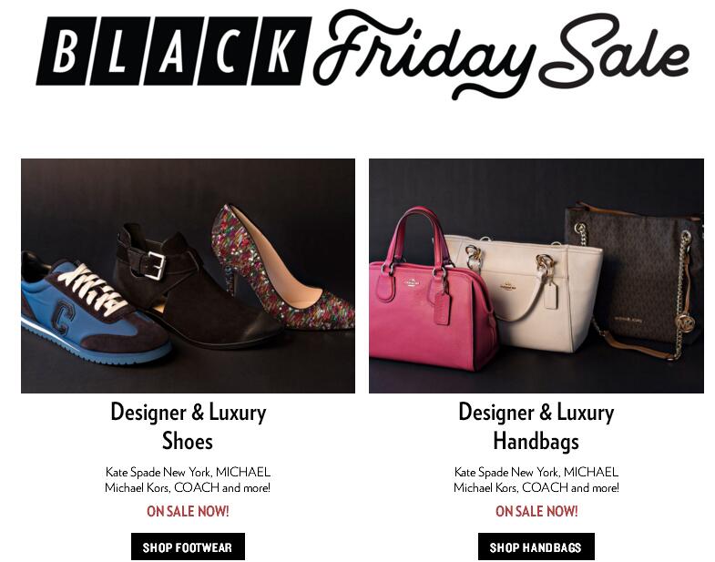Click the MK logo charm on brown bag
Viewport: 715px width, 562px height.
pyautogui.click(x=684, y=322)
